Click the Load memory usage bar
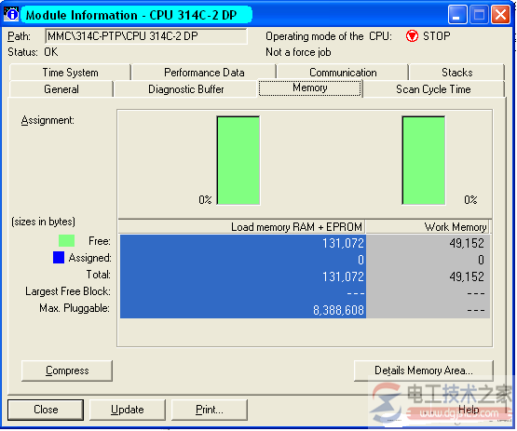 tap(238, 160)
